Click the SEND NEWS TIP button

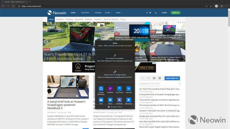(x=172, y=78)
